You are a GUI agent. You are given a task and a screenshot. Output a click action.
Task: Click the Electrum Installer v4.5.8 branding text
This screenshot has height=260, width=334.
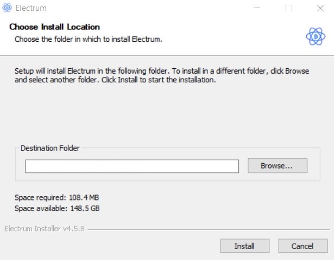point(45,229)
